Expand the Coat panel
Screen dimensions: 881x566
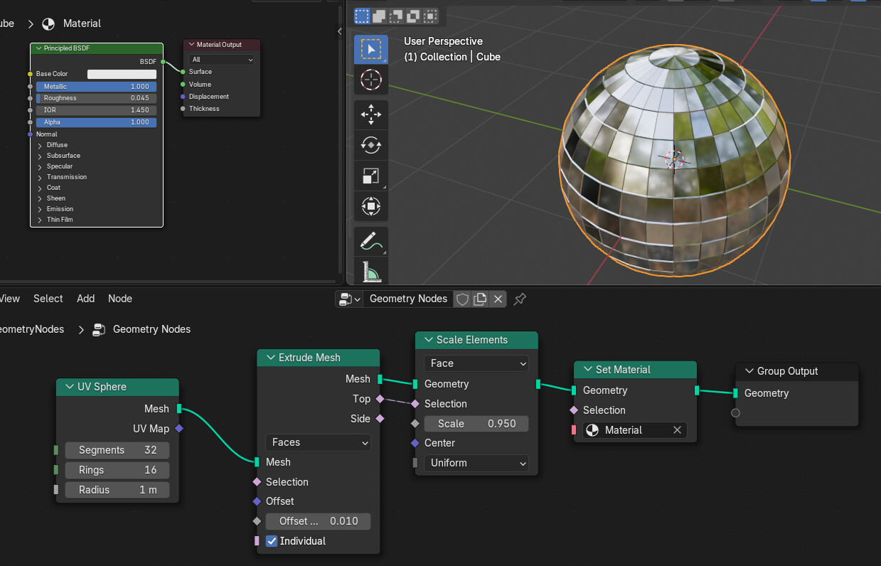pyautogui.click(x=40, y=188)
